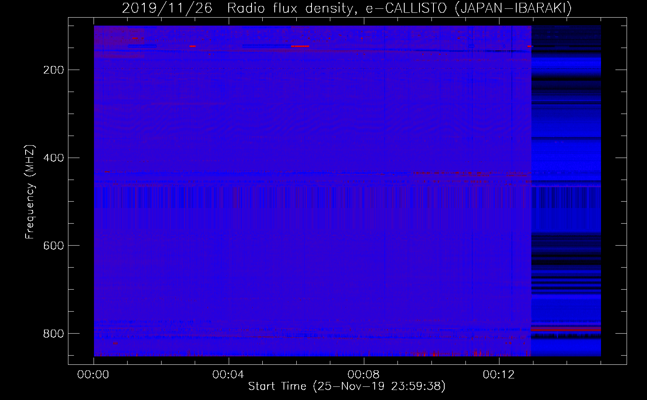This screenshot has width=647, height=400.
Task: Click the plot title "Radio flux density, e-CALLISTO (JAPAN-IBARAKI)"
Action: tap(399, 8)
